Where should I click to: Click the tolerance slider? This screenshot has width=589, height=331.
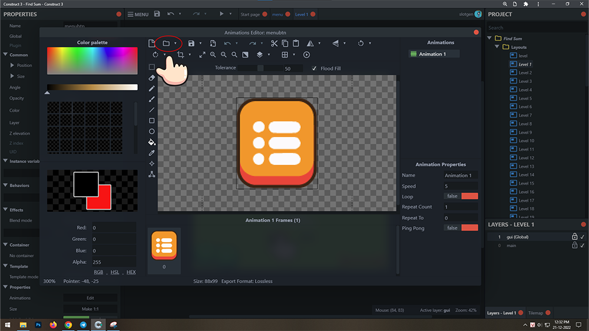[x=260, y=68]
